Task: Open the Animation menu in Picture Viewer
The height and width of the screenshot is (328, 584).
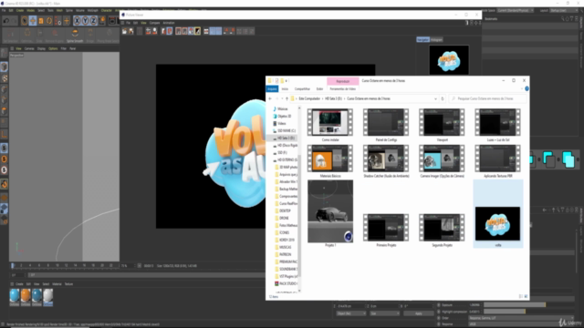Action: pyautogui.click(x=169, y=23)
